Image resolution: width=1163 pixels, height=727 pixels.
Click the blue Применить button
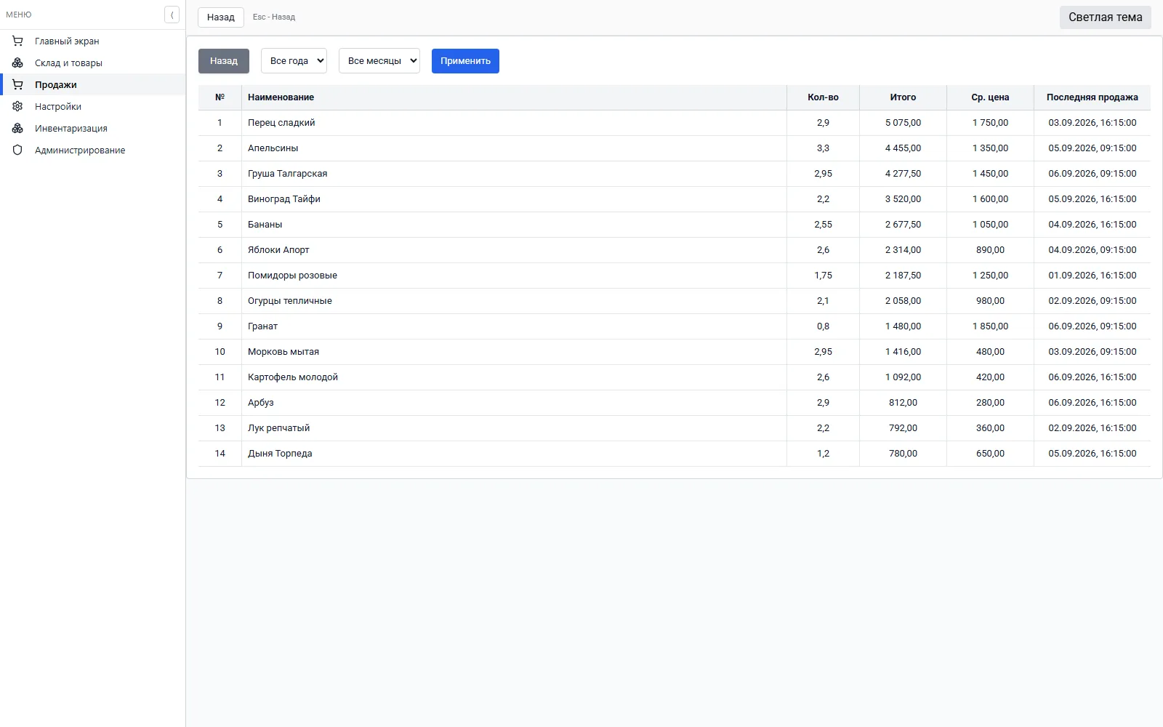coord(465,61)
